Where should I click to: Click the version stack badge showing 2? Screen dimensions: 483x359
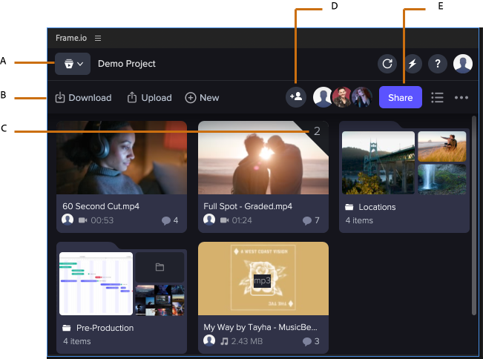[x=317, y=131]
